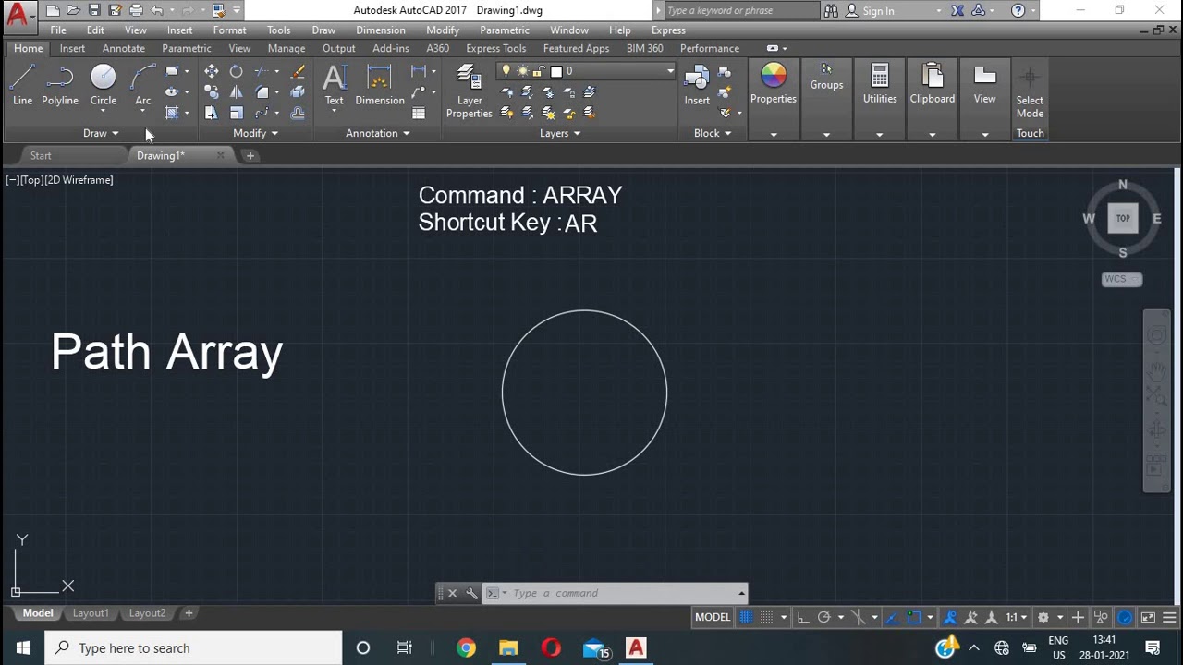Expand the Block panel

click(712, 133)
